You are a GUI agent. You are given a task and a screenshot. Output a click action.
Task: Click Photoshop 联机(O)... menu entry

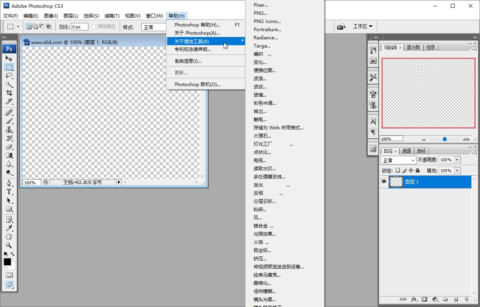pyautogui.click(x=197, y=84)
